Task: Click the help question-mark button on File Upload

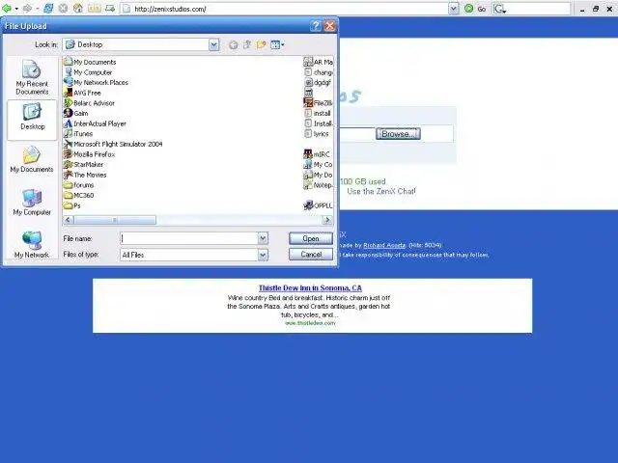Action: coord(316,26)
